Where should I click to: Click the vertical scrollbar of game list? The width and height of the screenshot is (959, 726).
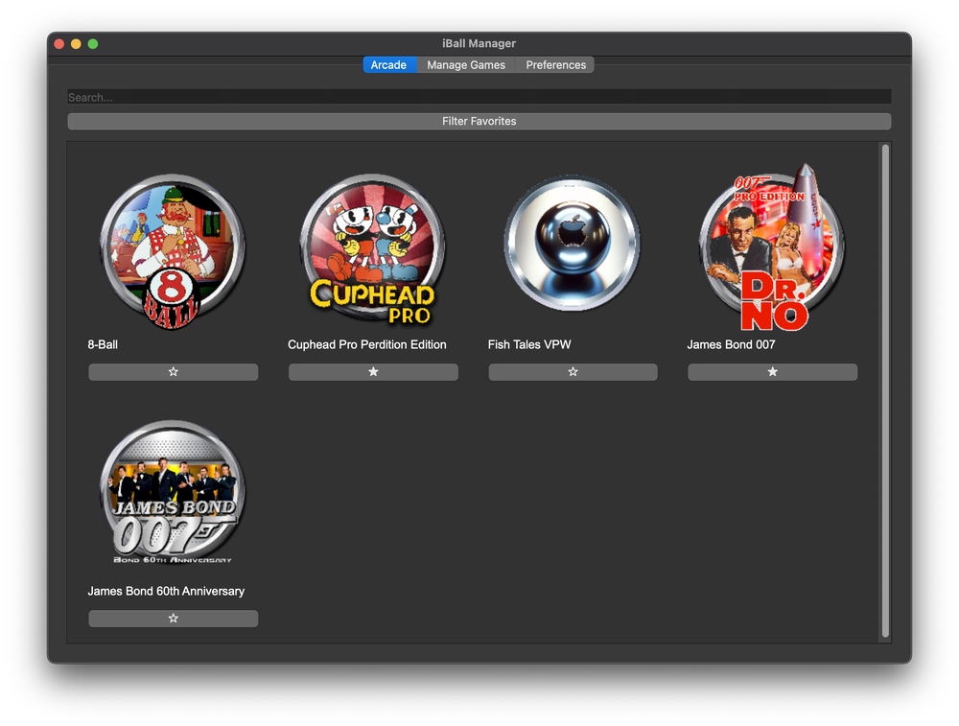tap(885, 391)
